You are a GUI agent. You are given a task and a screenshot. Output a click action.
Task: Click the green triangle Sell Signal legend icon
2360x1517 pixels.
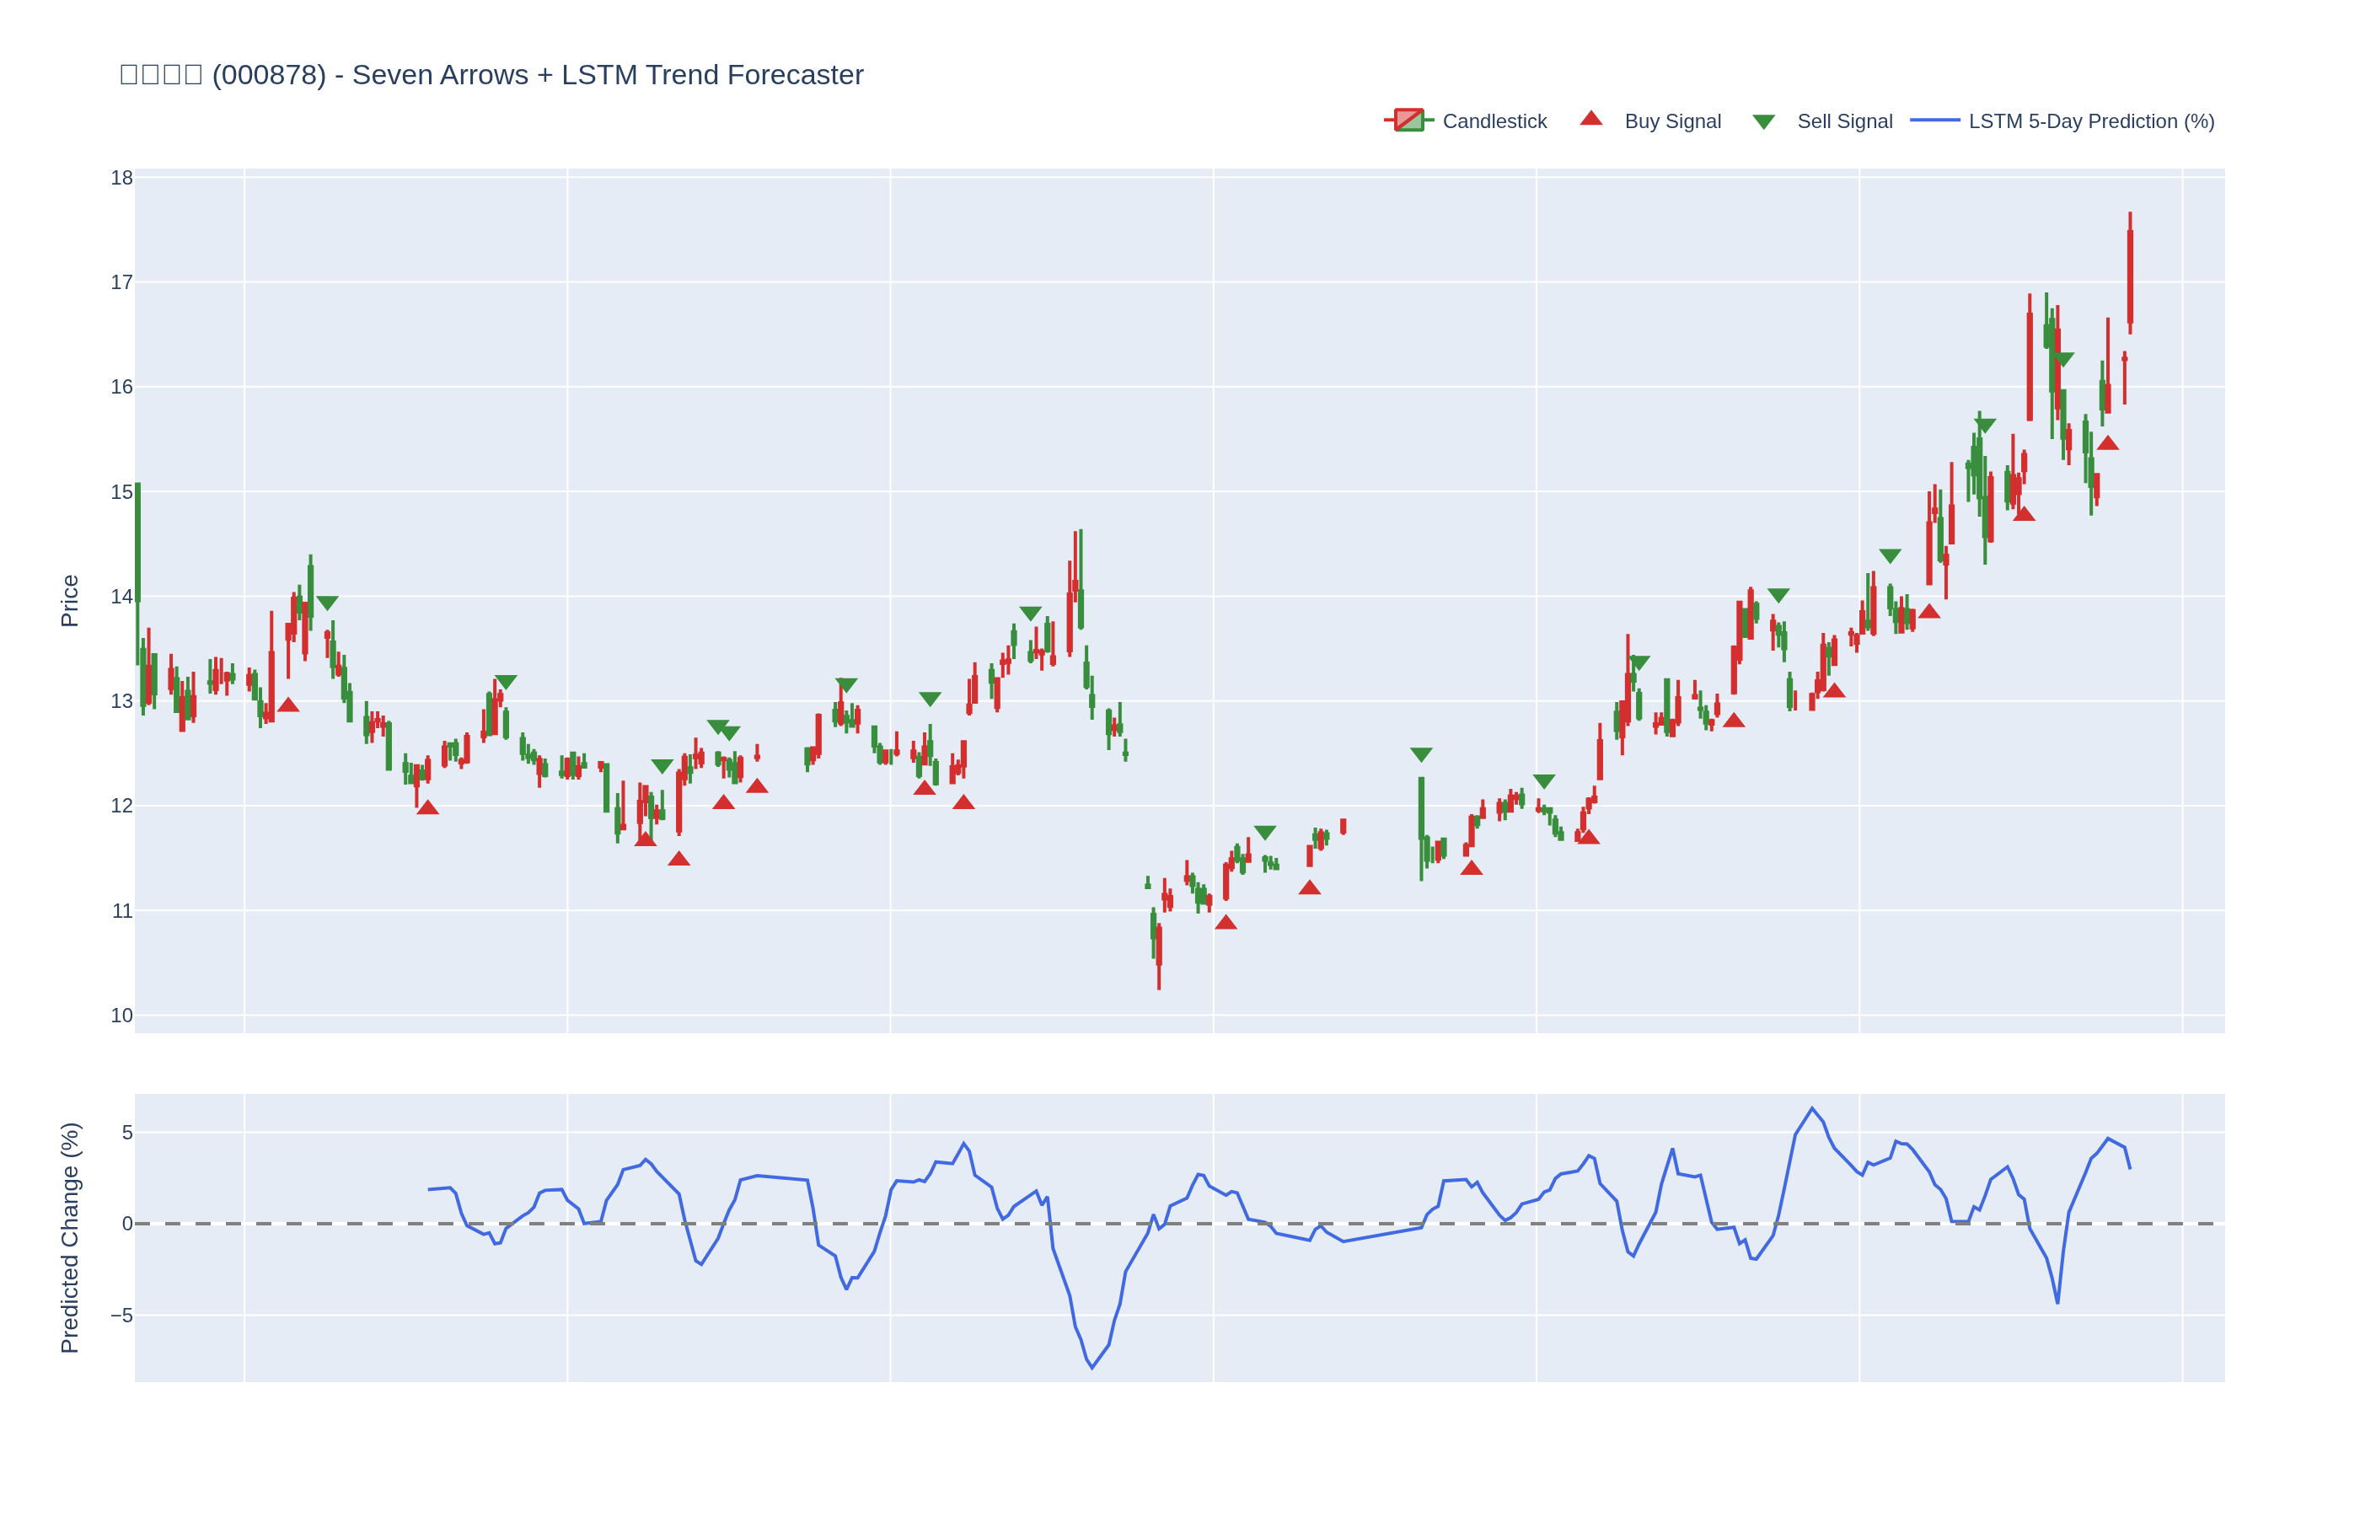pos(1763,122)
